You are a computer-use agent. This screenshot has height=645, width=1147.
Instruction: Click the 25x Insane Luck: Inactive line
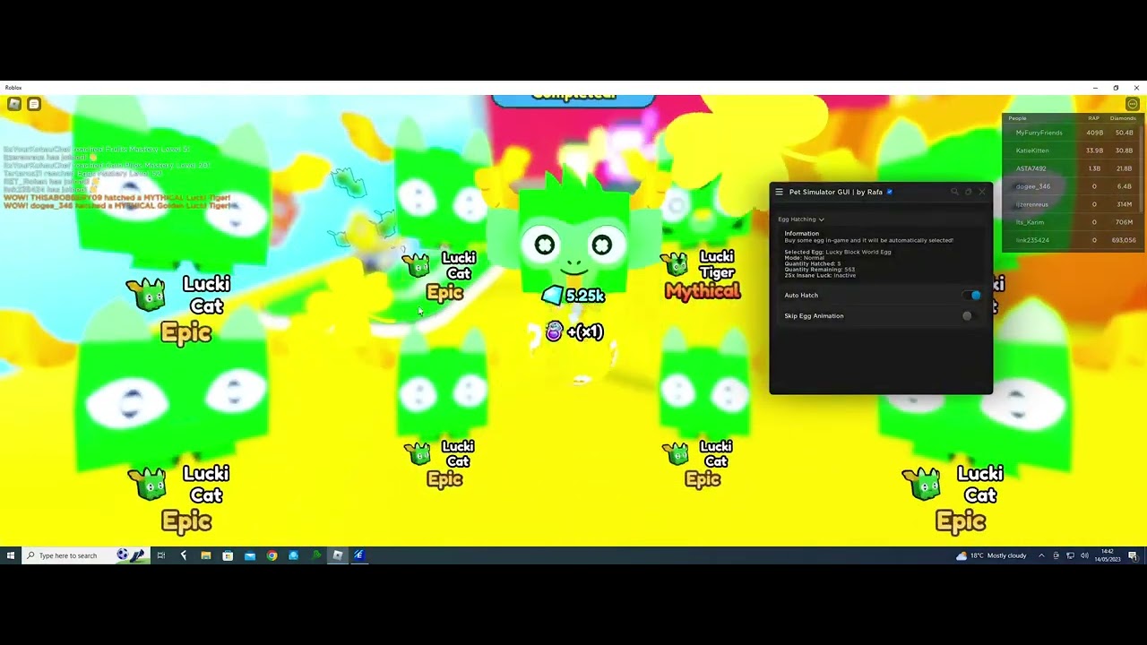[820, 275]
